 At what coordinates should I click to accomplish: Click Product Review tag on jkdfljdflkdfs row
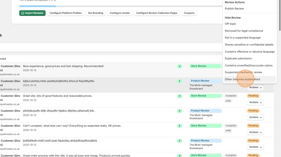(x=205, y=141)
